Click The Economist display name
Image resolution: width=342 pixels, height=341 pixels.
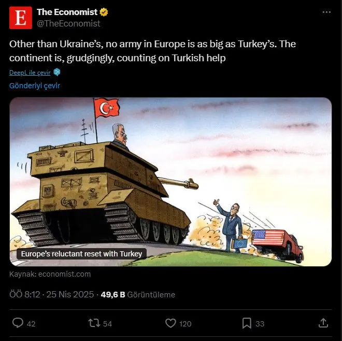67,12
